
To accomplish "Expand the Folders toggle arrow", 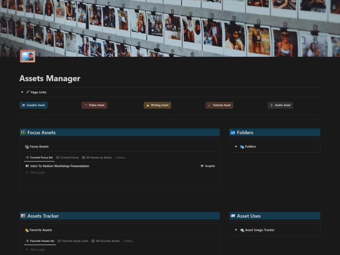I will (x=236, y=146).
